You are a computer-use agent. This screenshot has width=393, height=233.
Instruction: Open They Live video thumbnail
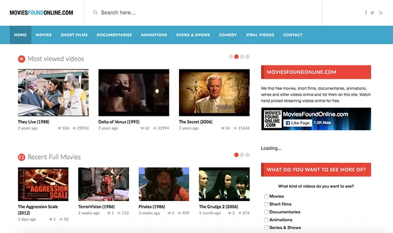click(x=53, y=92)
